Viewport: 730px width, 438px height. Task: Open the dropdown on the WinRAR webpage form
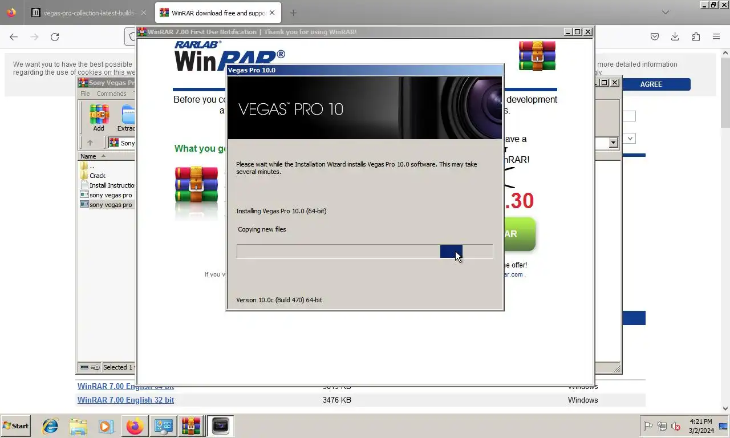click(630, 138)
